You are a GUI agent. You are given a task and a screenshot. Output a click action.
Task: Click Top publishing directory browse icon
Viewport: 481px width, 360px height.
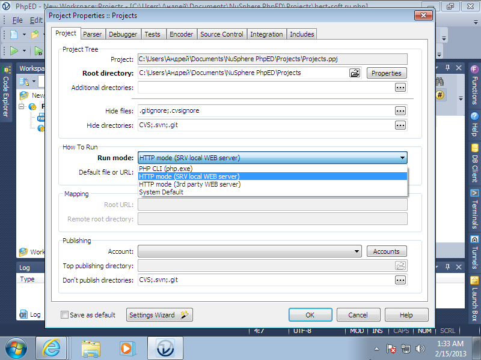coord(400,266)
